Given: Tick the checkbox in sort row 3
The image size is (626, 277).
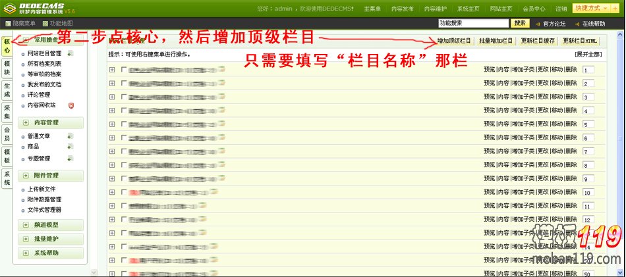Looking at the screenshot, I should [x=124, y=97].
